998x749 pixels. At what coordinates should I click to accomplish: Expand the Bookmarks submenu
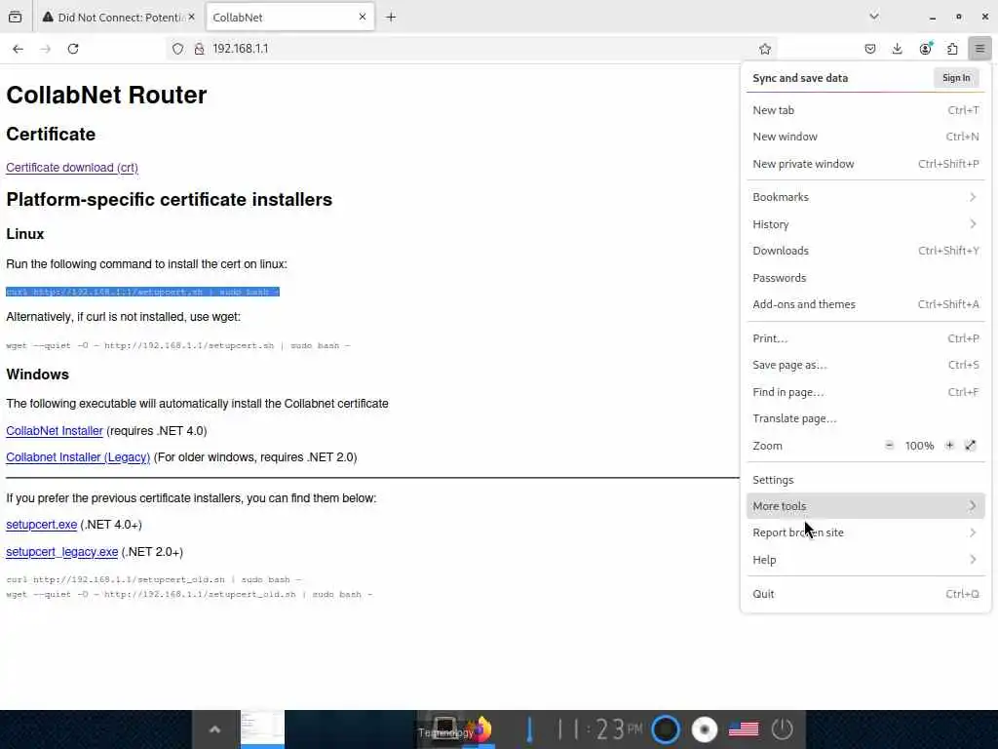tap(865, 197)
